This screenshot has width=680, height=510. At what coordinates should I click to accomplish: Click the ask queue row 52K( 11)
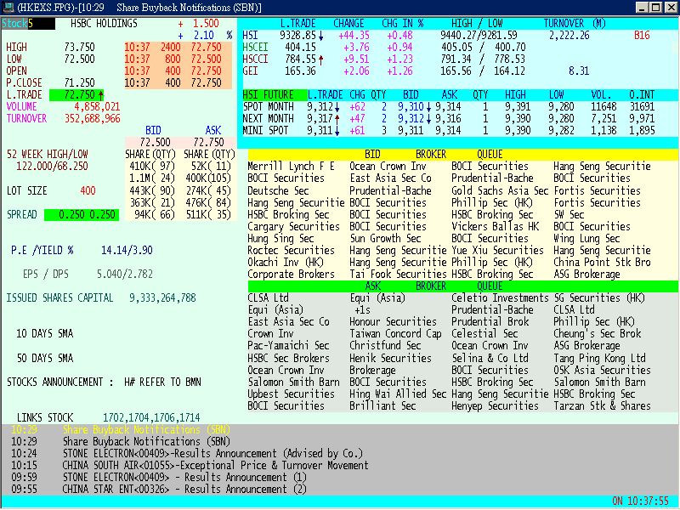point(211,166)
